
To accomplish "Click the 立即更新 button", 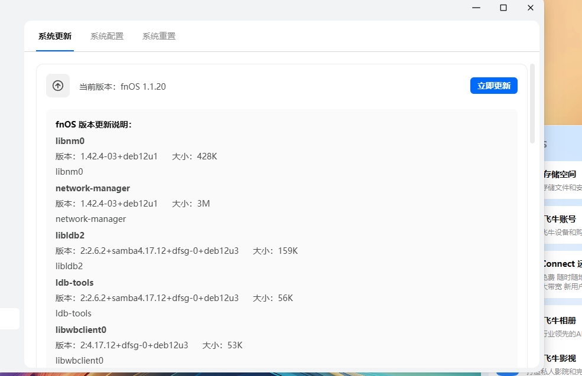I will [493, 86].
